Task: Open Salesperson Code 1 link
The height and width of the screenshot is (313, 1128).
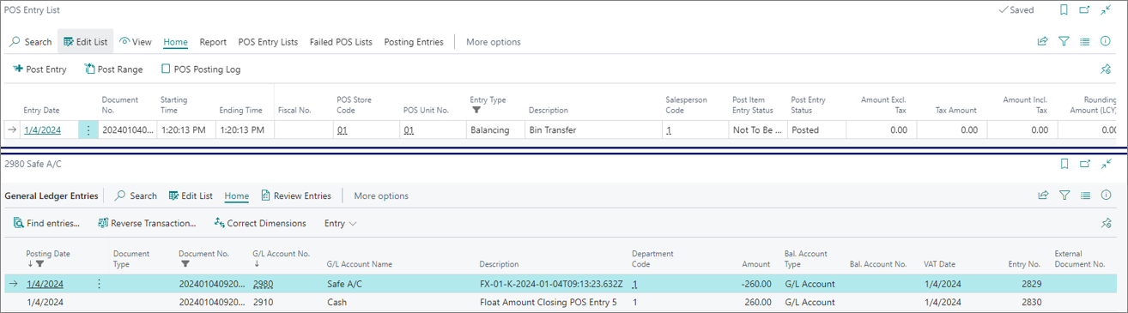Action: click(x=668, y=130)
